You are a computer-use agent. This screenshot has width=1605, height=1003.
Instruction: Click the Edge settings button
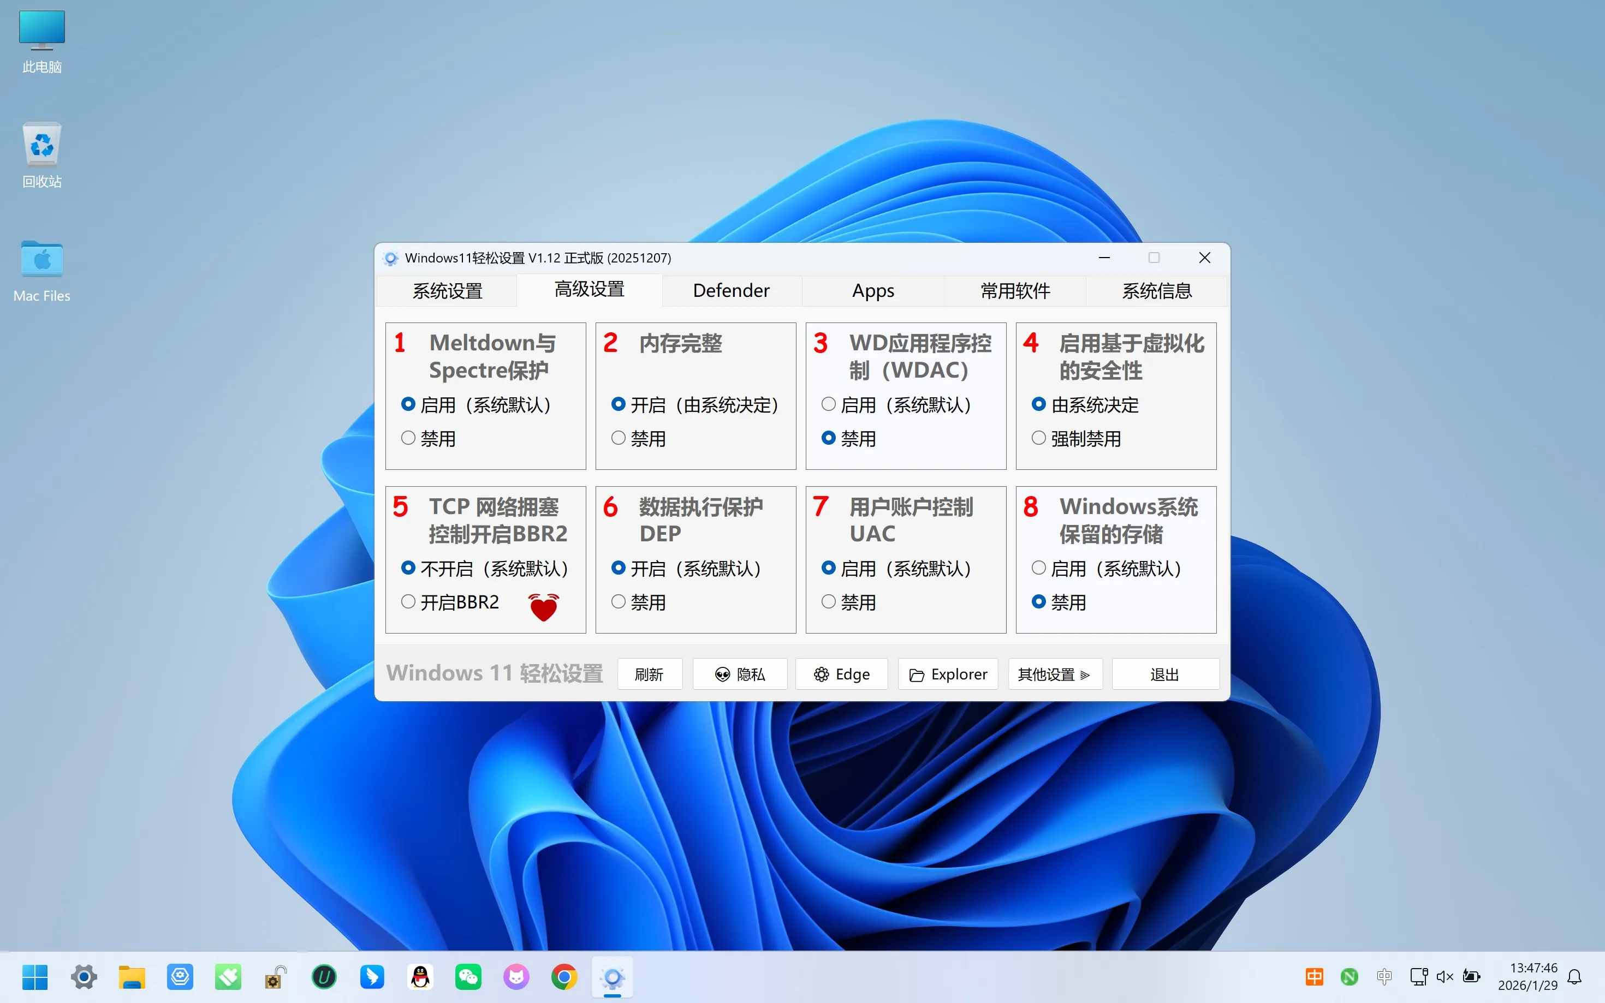click(841, 674)
